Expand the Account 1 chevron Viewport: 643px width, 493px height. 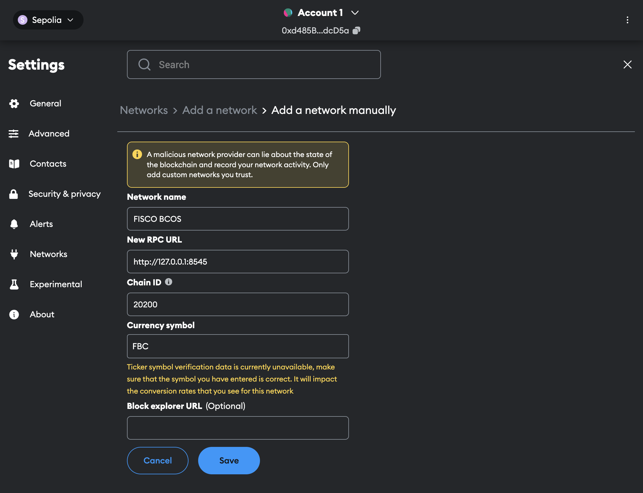355,13
